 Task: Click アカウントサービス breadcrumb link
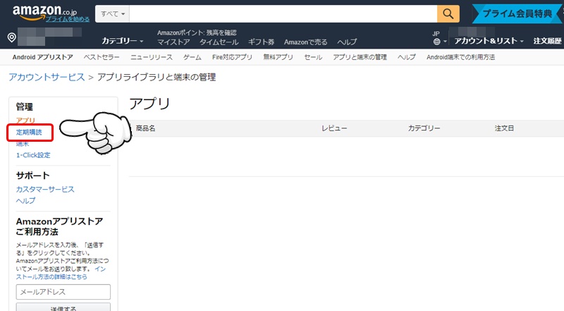coord(47,77)
